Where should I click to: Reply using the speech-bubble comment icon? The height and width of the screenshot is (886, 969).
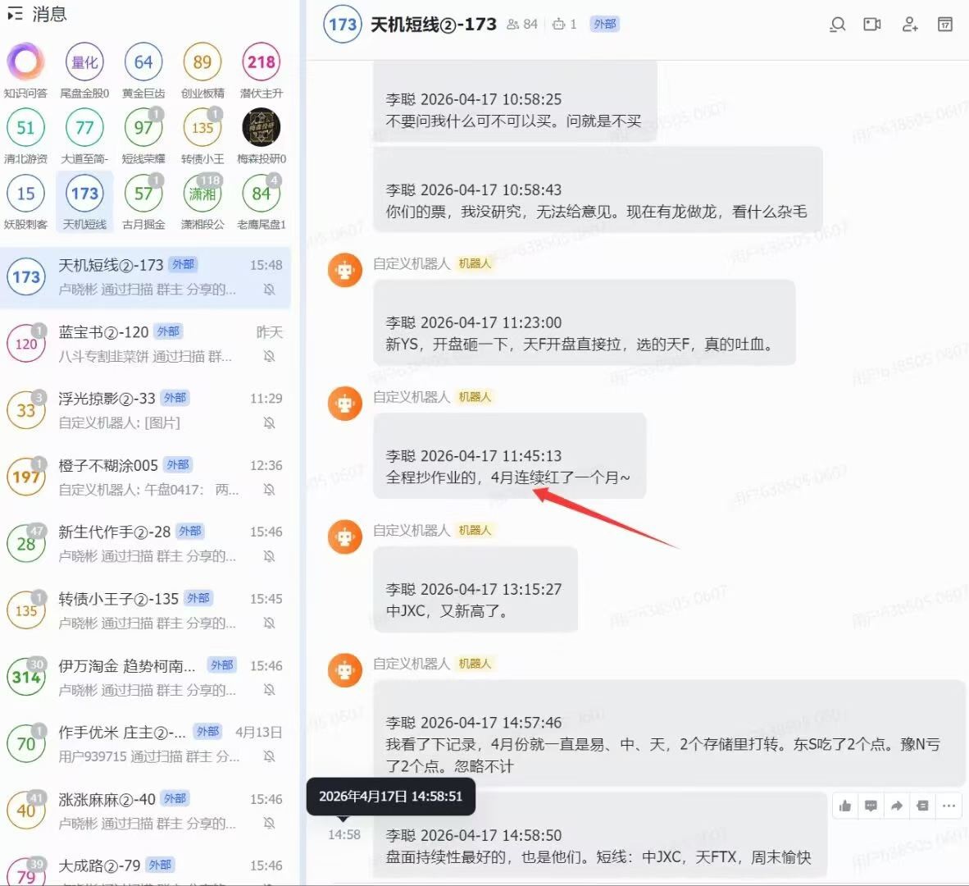871,806
